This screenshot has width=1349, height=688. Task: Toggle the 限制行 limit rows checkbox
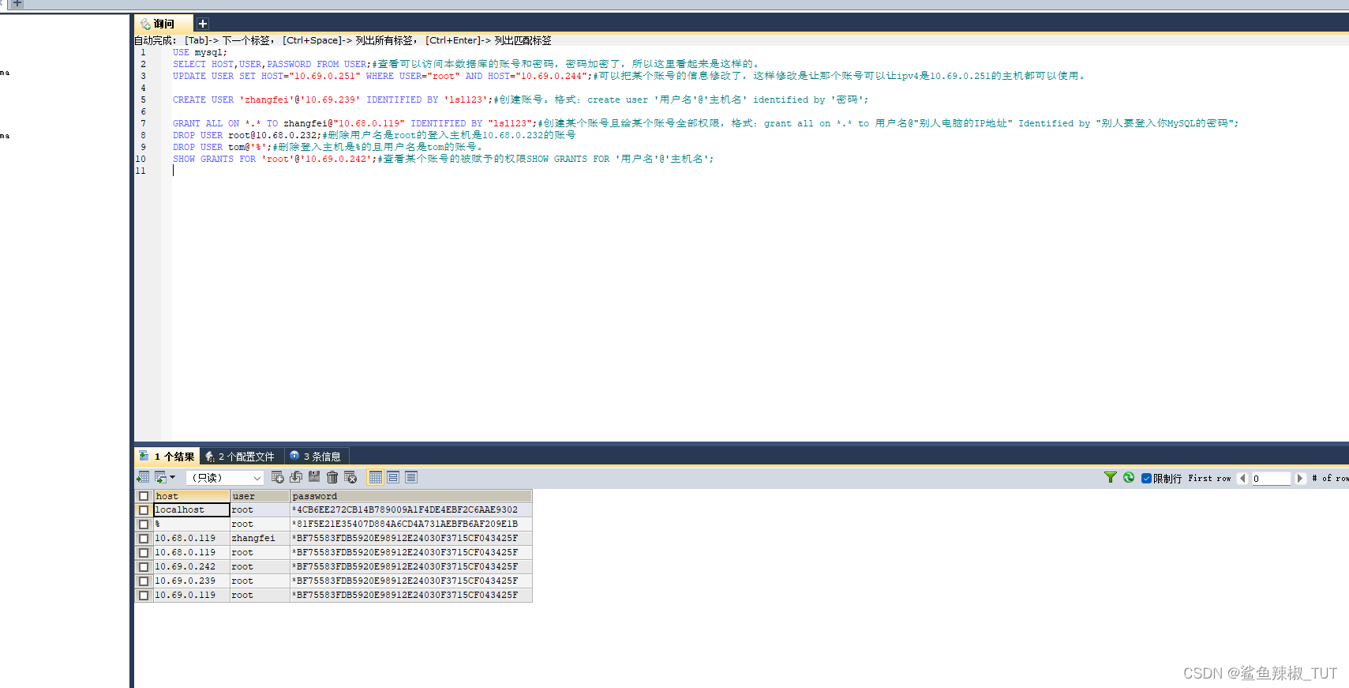[1146, 478]
